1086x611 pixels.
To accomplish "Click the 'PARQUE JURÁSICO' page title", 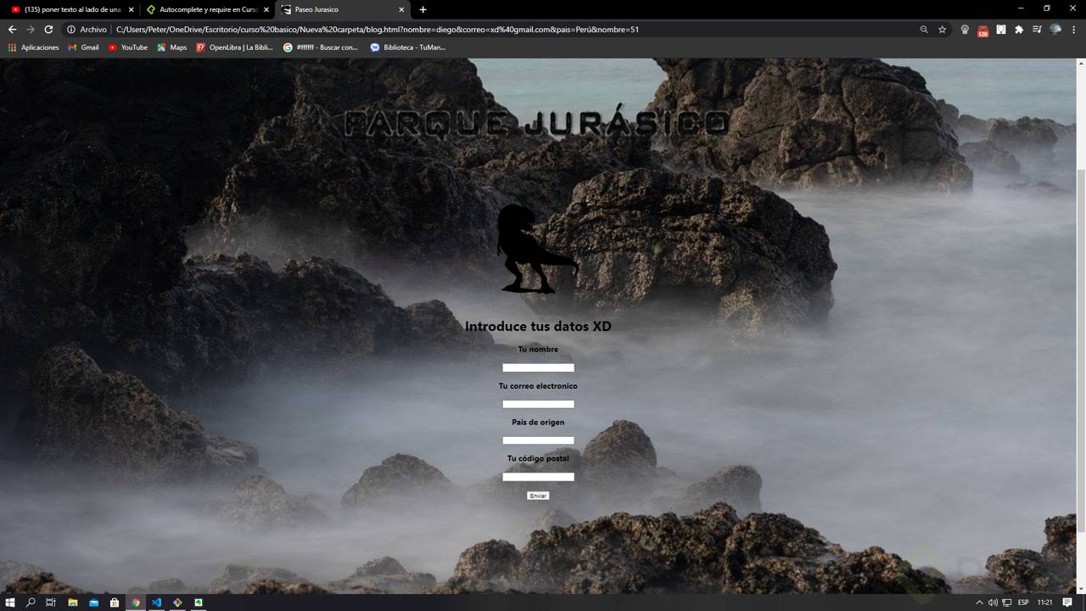I will 537,124.
